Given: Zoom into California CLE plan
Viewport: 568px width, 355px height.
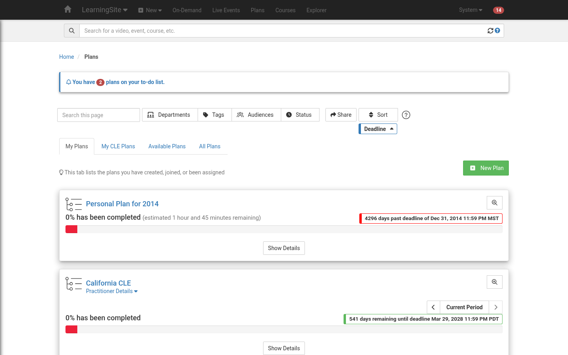Looking at the screenshot, I should [495, 282].
